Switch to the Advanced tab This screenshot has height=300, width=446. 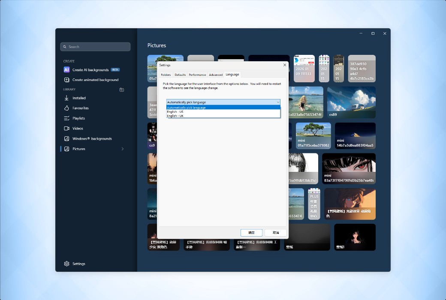pos(216,75)
